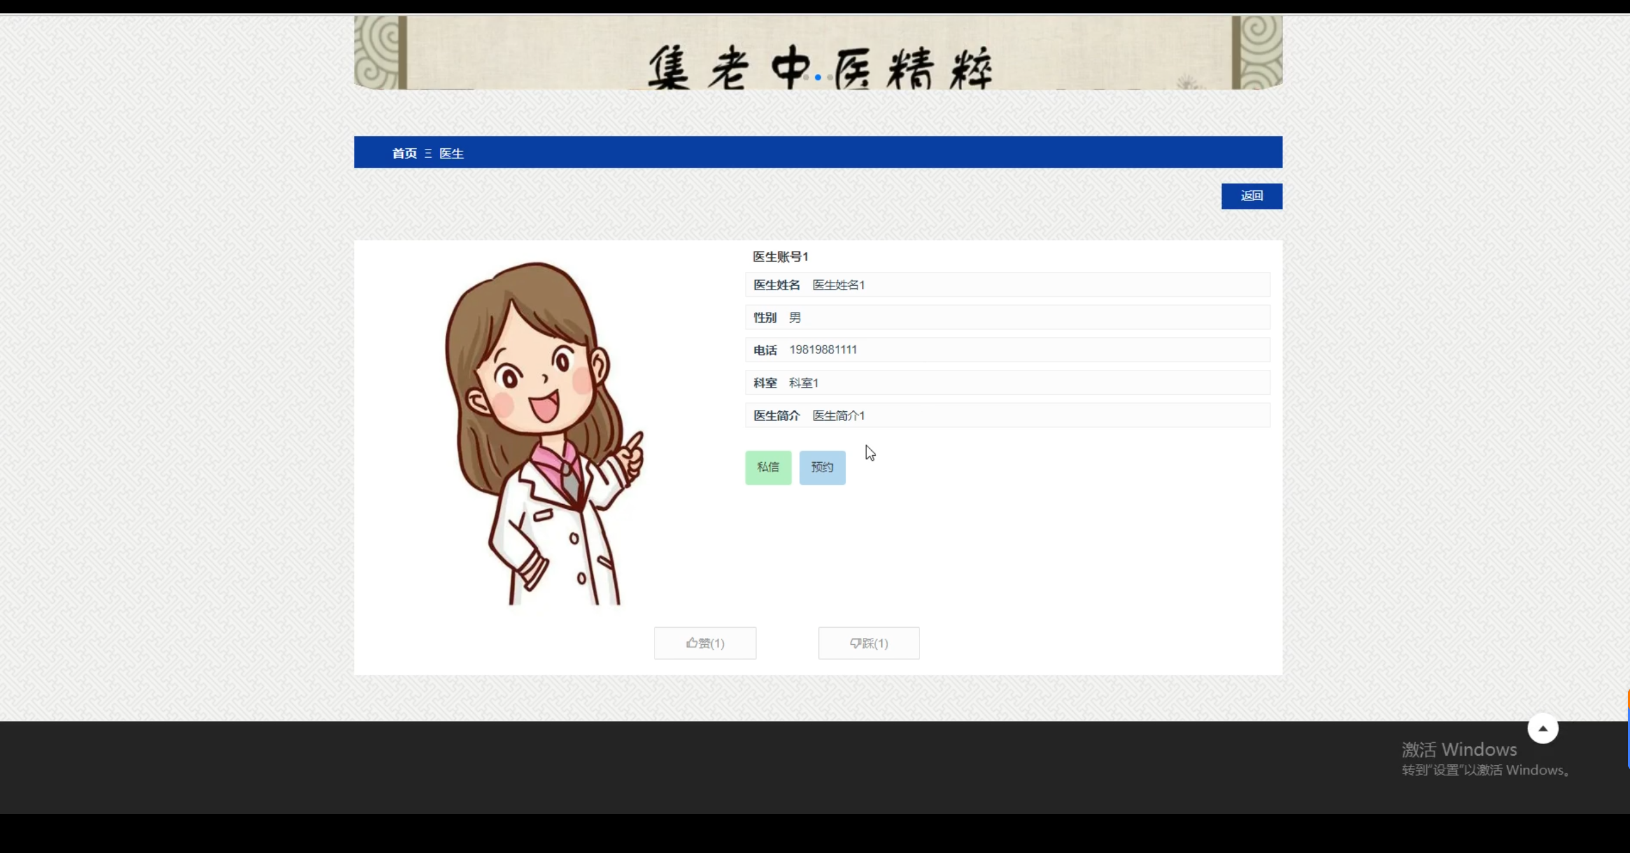Click the 预约 appointment button
The image size is (1630, 853).
tap(822, 467)
